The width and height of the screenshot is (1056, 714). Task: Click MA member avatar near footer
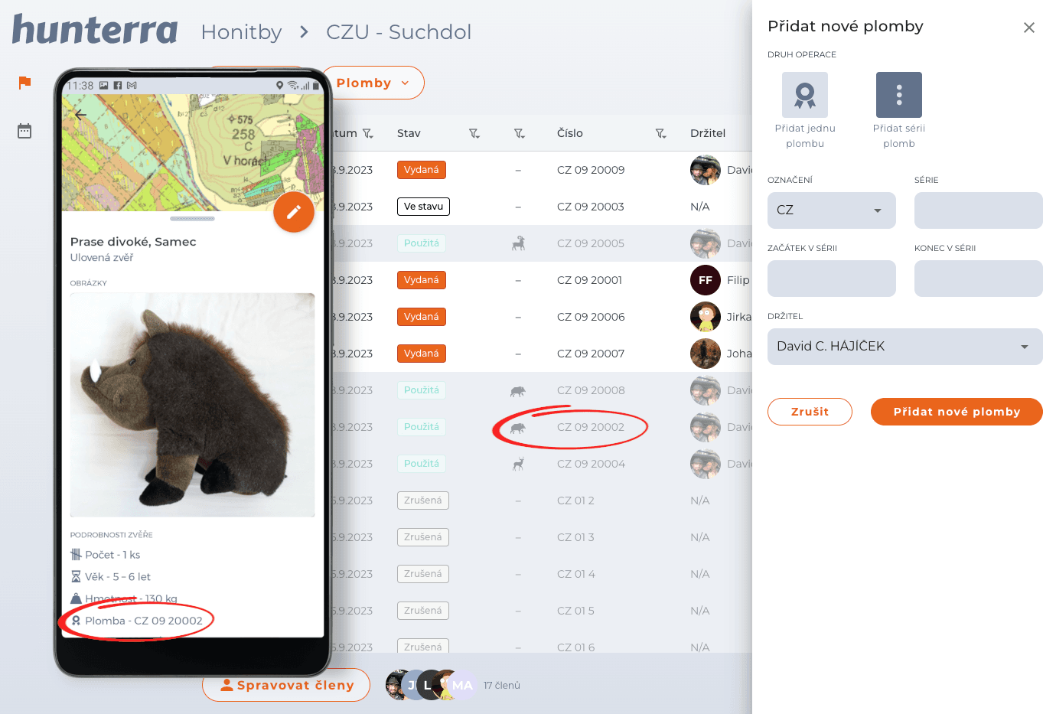pos(462,685)
